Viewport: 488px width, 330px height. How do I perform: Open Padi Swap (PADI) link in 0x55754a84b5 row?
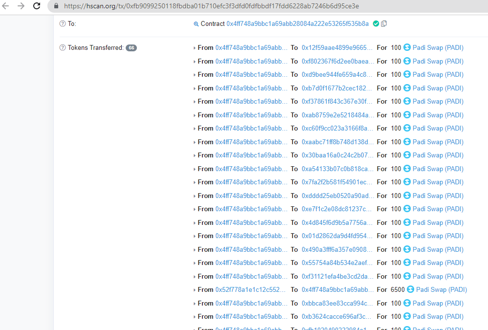[438, 263]
